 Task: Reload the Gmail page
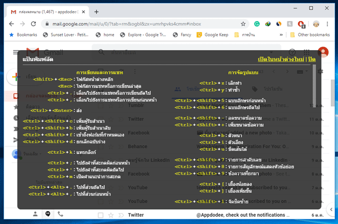point(33,24)
